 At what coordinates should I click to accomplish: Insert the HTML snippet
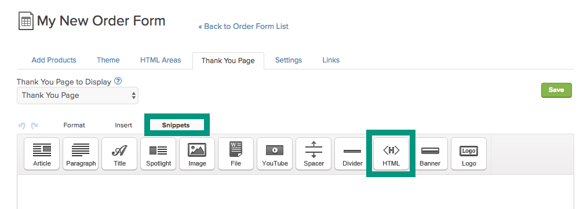(x=391, y=153)
